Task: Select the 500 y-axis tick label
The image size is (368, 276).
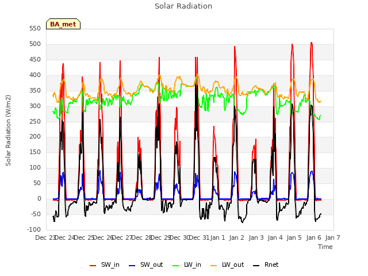Action: click(35, 44)
